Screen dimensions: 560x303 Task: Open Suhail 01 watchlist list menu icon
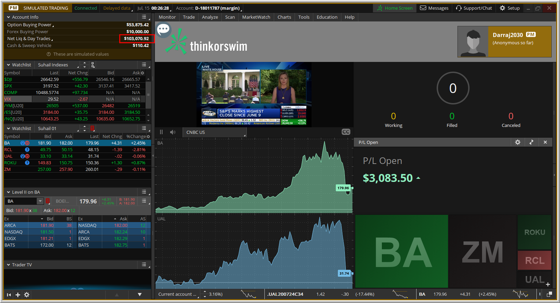point(144,128)
